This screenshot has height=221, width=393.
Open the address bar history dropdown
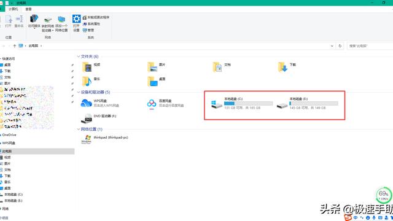332,46
